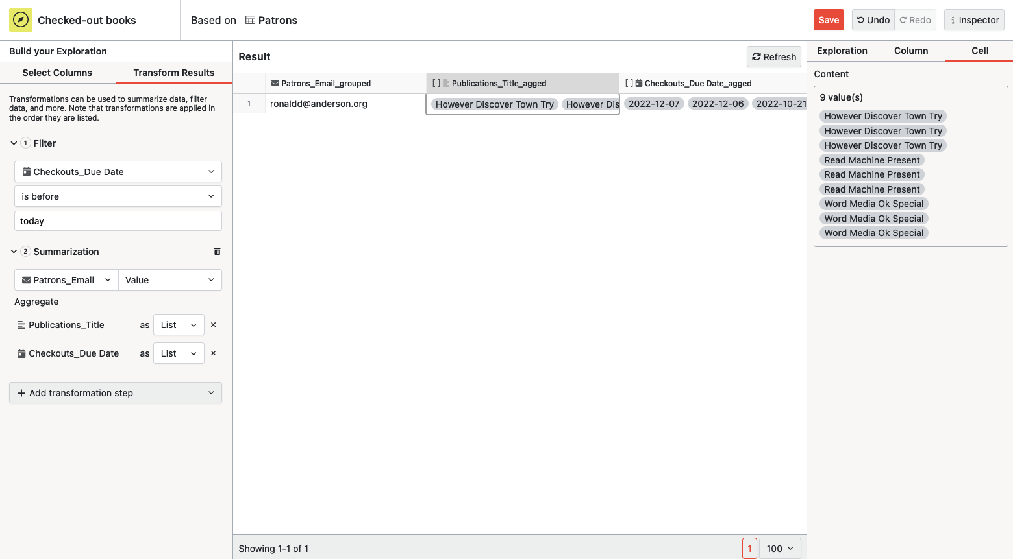Viewport: 1013px width, 559px height.
Task: Click the Redo button
Action: click(916, 20)
